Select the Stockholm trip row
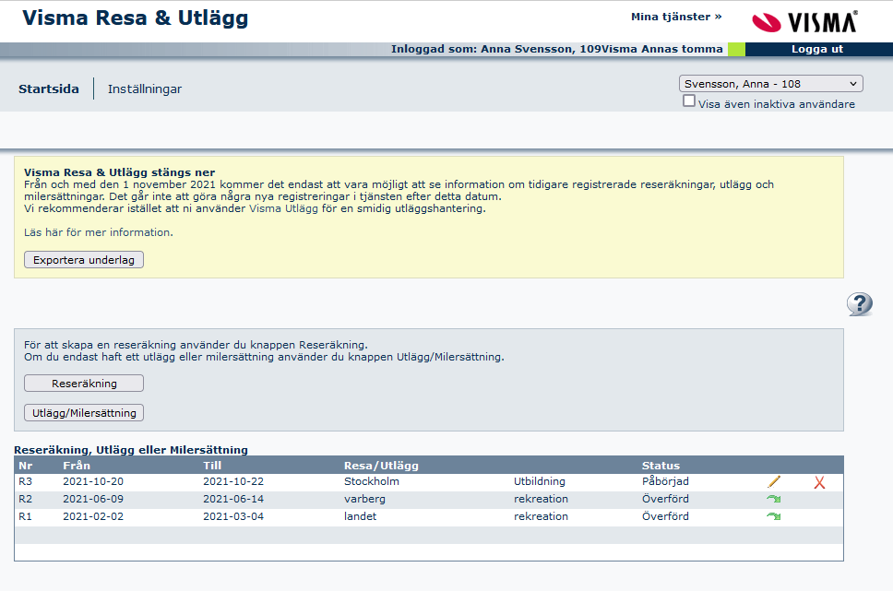Image resolution: width=893 pixels, height=591 pixels. pyautogui.click(x=370, y=481)
